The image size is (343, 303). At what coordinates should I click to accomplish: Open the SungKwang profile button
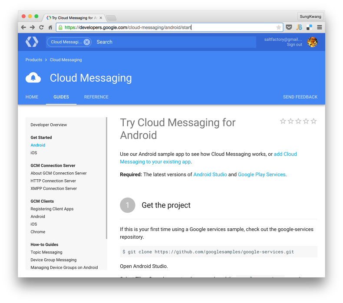[x=310, y=16]
